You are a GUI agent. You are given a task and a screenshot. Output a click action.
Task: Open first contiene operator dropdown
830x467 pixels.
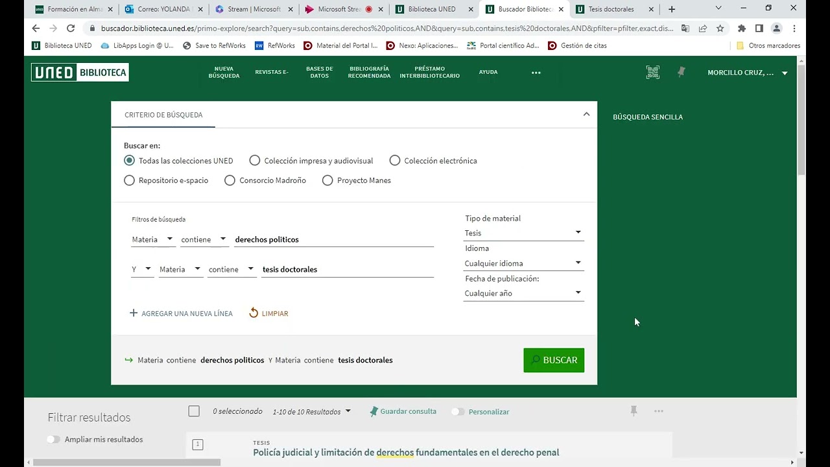[204, 239]
